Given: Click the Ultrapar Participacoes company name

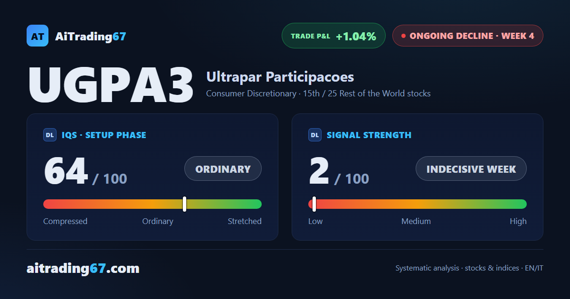Looking at the screenshot, I should coord(280,77).
